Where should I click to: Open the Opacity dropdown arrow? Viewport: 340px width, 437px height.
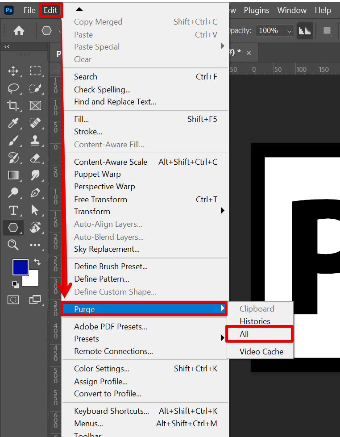click(289, 31)
